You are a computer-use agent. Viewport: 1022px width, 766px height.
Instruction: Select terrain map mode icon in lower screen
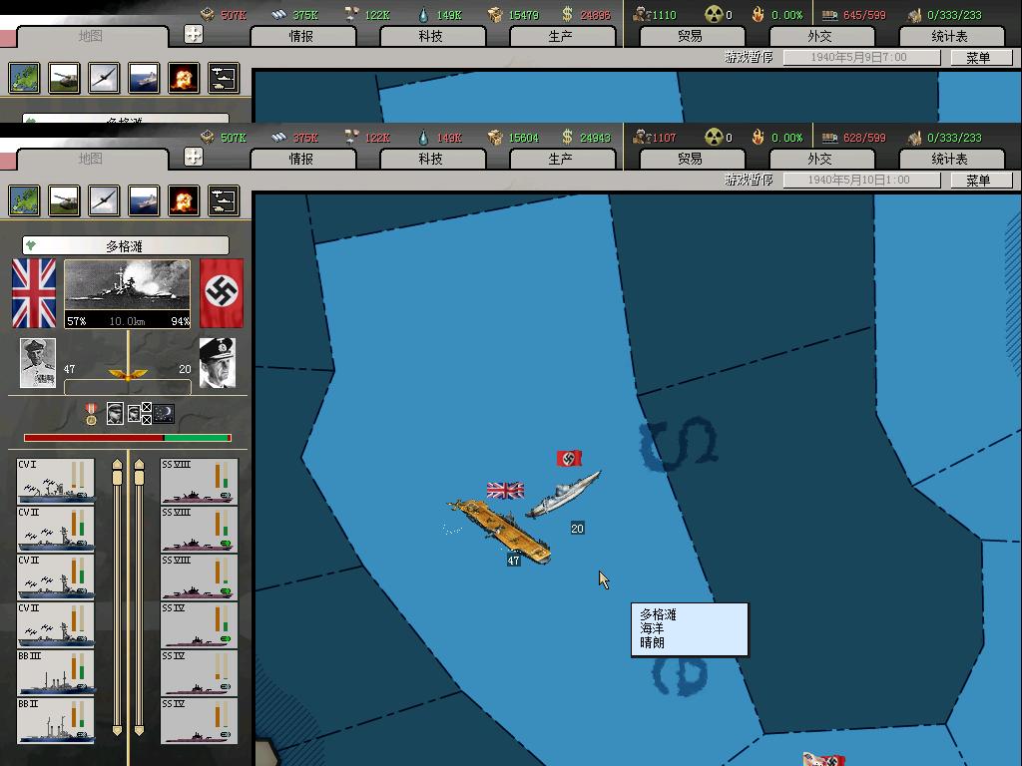pyautogui.click(x=25, y=200)
